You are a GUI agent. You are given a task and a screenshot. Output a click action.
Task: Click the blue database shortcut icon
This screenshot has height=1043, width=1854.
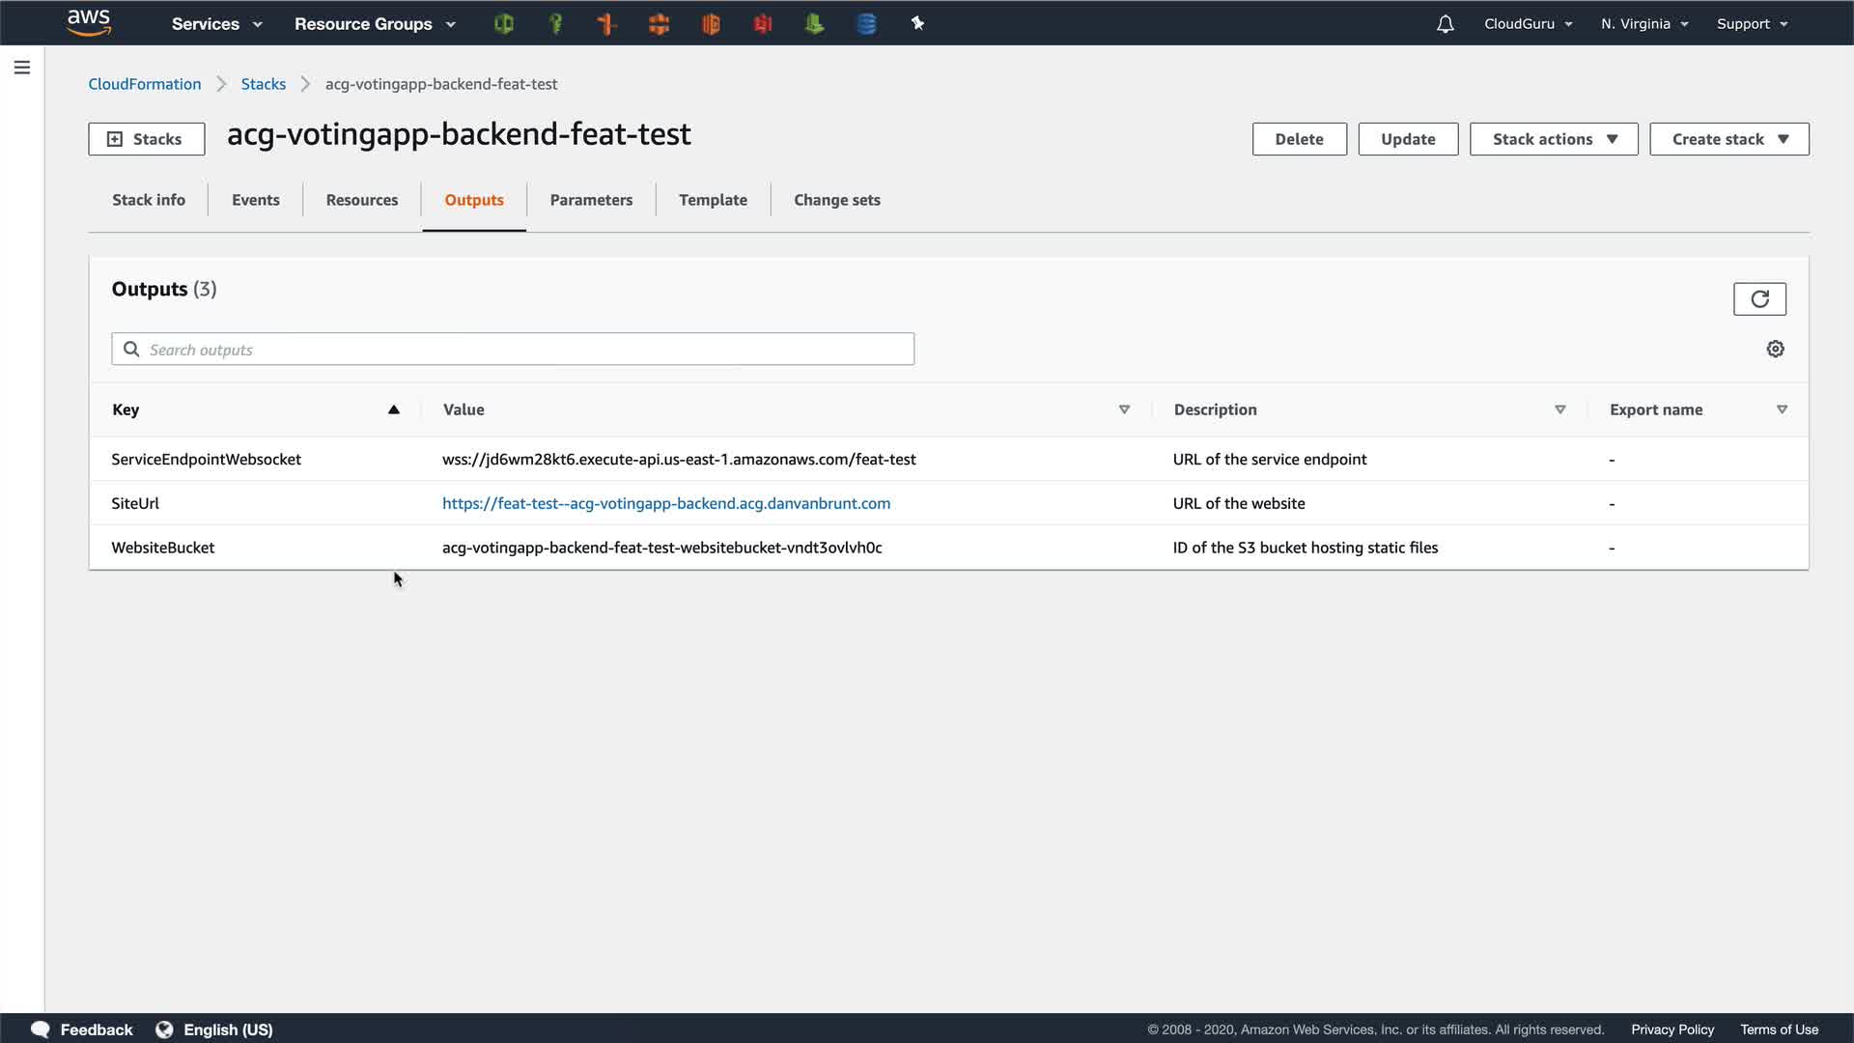click(866, 24)
